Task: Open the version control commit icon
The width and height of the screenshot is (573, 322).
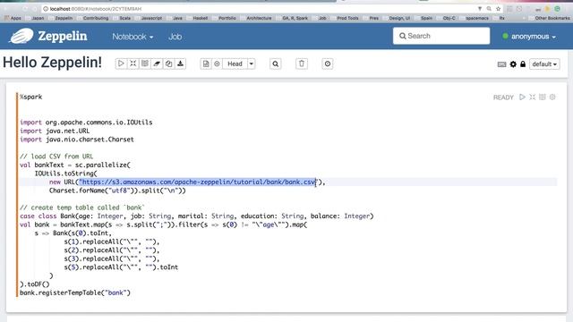Action: (206, 64)
